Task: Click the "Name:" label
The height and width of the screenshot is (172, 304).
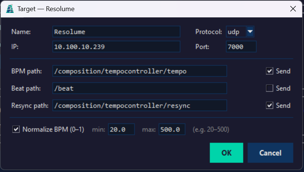Action: [x=21, y=32]
